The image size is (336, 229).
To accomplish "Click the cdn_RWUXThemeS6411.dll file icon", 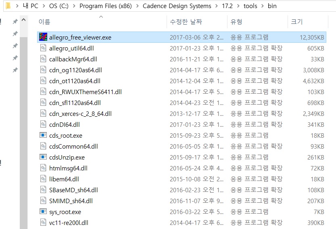I will [x=43, y=92].
